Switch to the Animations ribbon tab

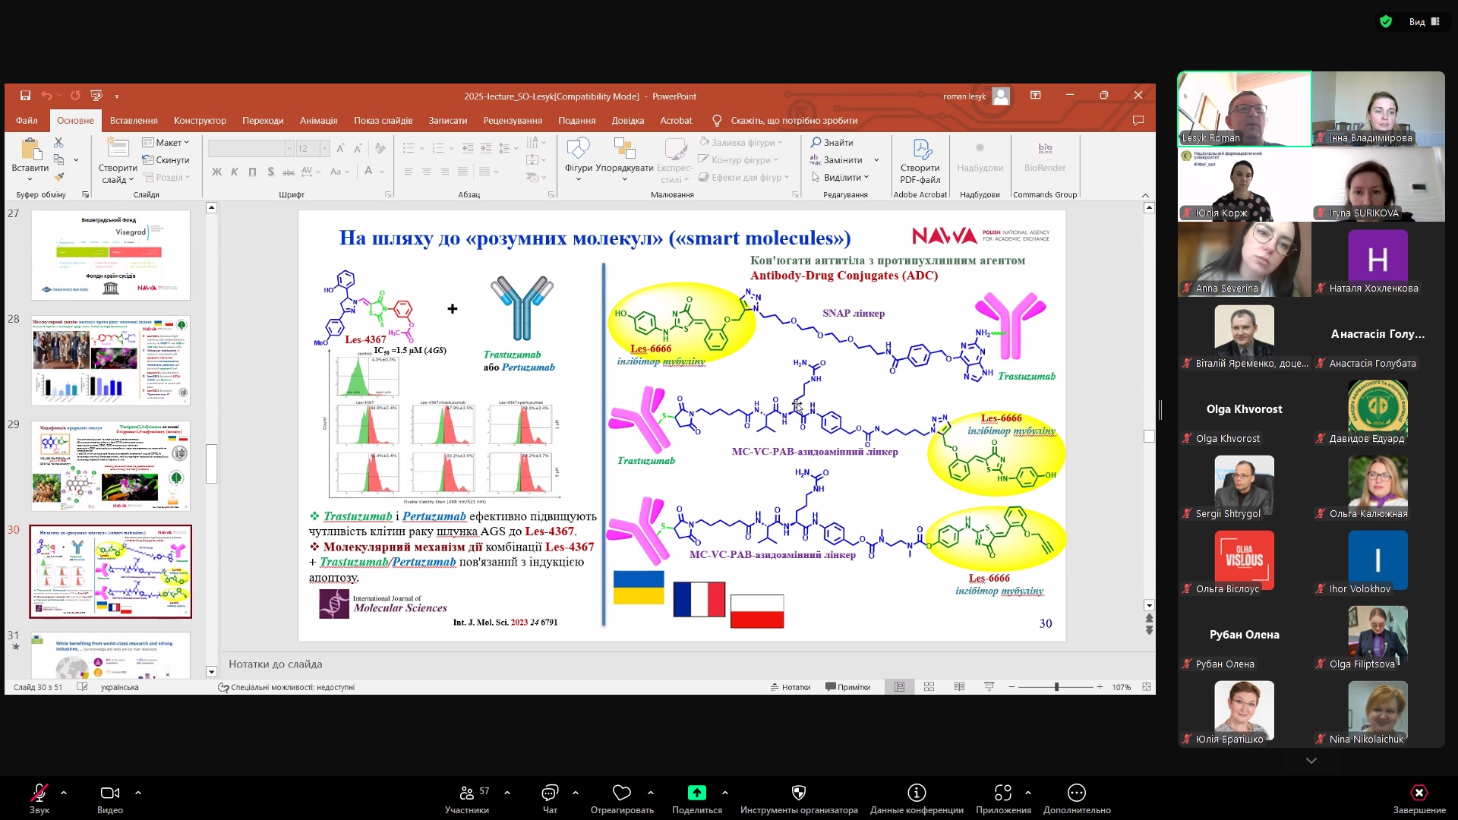[318, 121]
